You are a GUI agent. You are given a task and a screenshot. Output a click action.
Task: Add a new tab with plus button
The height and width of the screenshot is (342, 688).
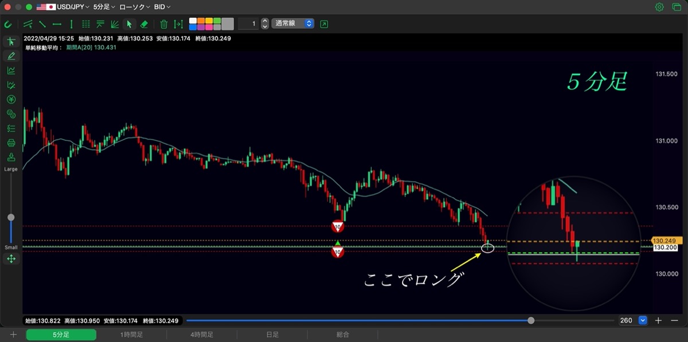(13, 335)
